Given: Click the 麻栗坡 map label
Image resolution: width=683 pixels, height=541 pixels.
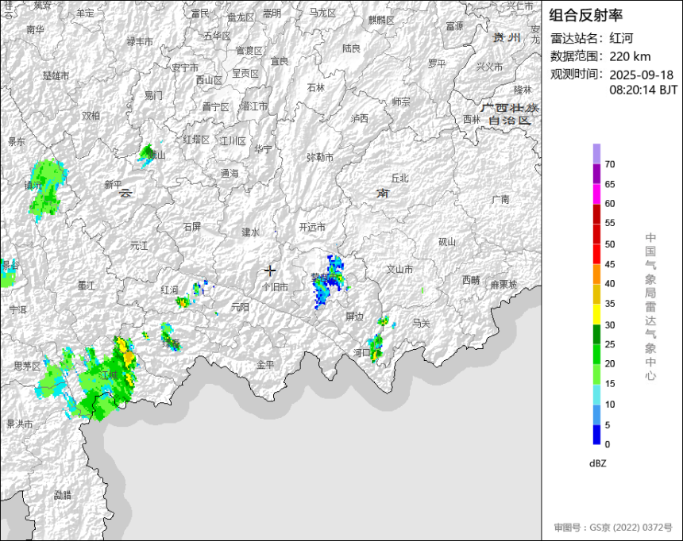Looking at the screenshot, I should point(504,285).
